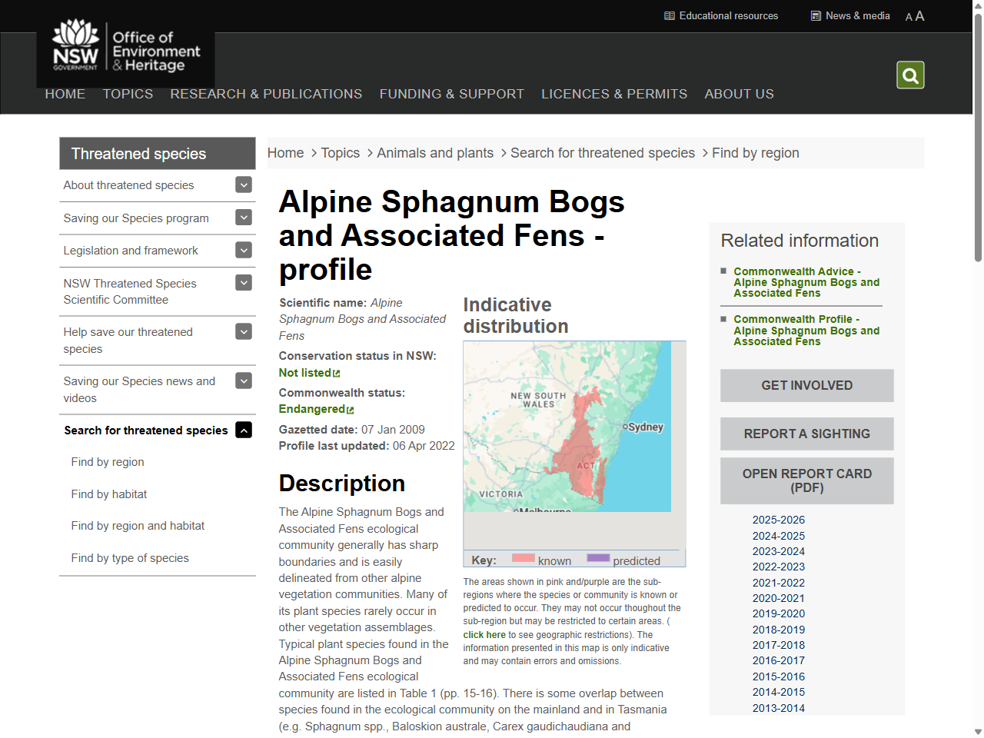This screenshot has width=984, height=738.
Task: Go to Animals and plants breadcrumb
Action: [435, 153]
